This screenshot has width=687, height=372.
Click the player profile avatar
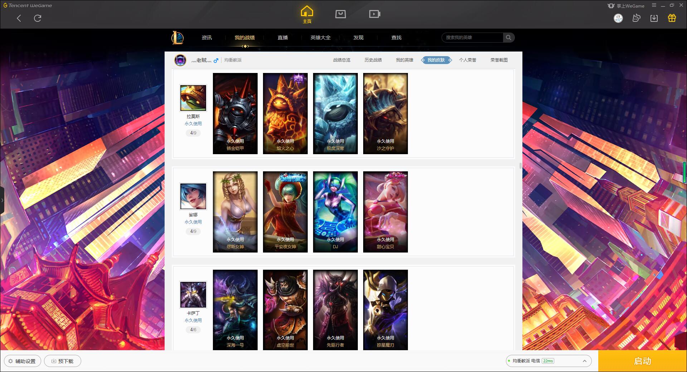pyautogui.click(x=180, y=60)
